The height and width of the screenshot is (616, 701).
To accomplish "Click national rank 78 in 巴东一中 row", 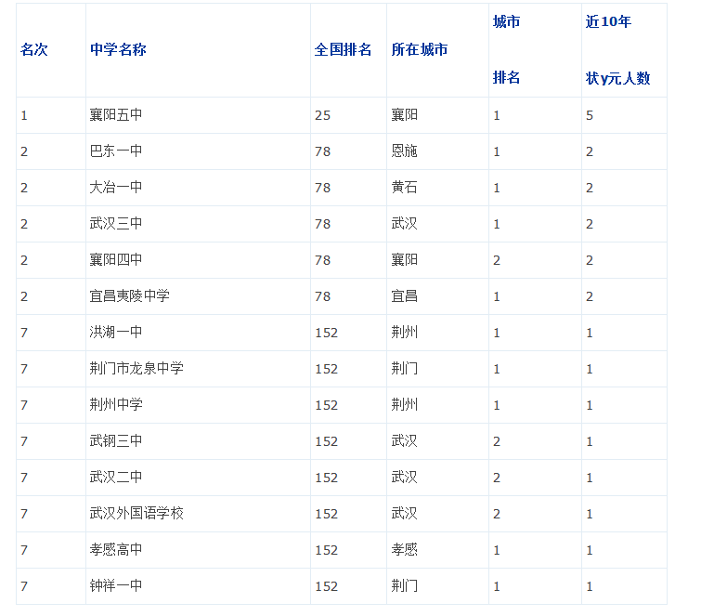I will 322,151.
